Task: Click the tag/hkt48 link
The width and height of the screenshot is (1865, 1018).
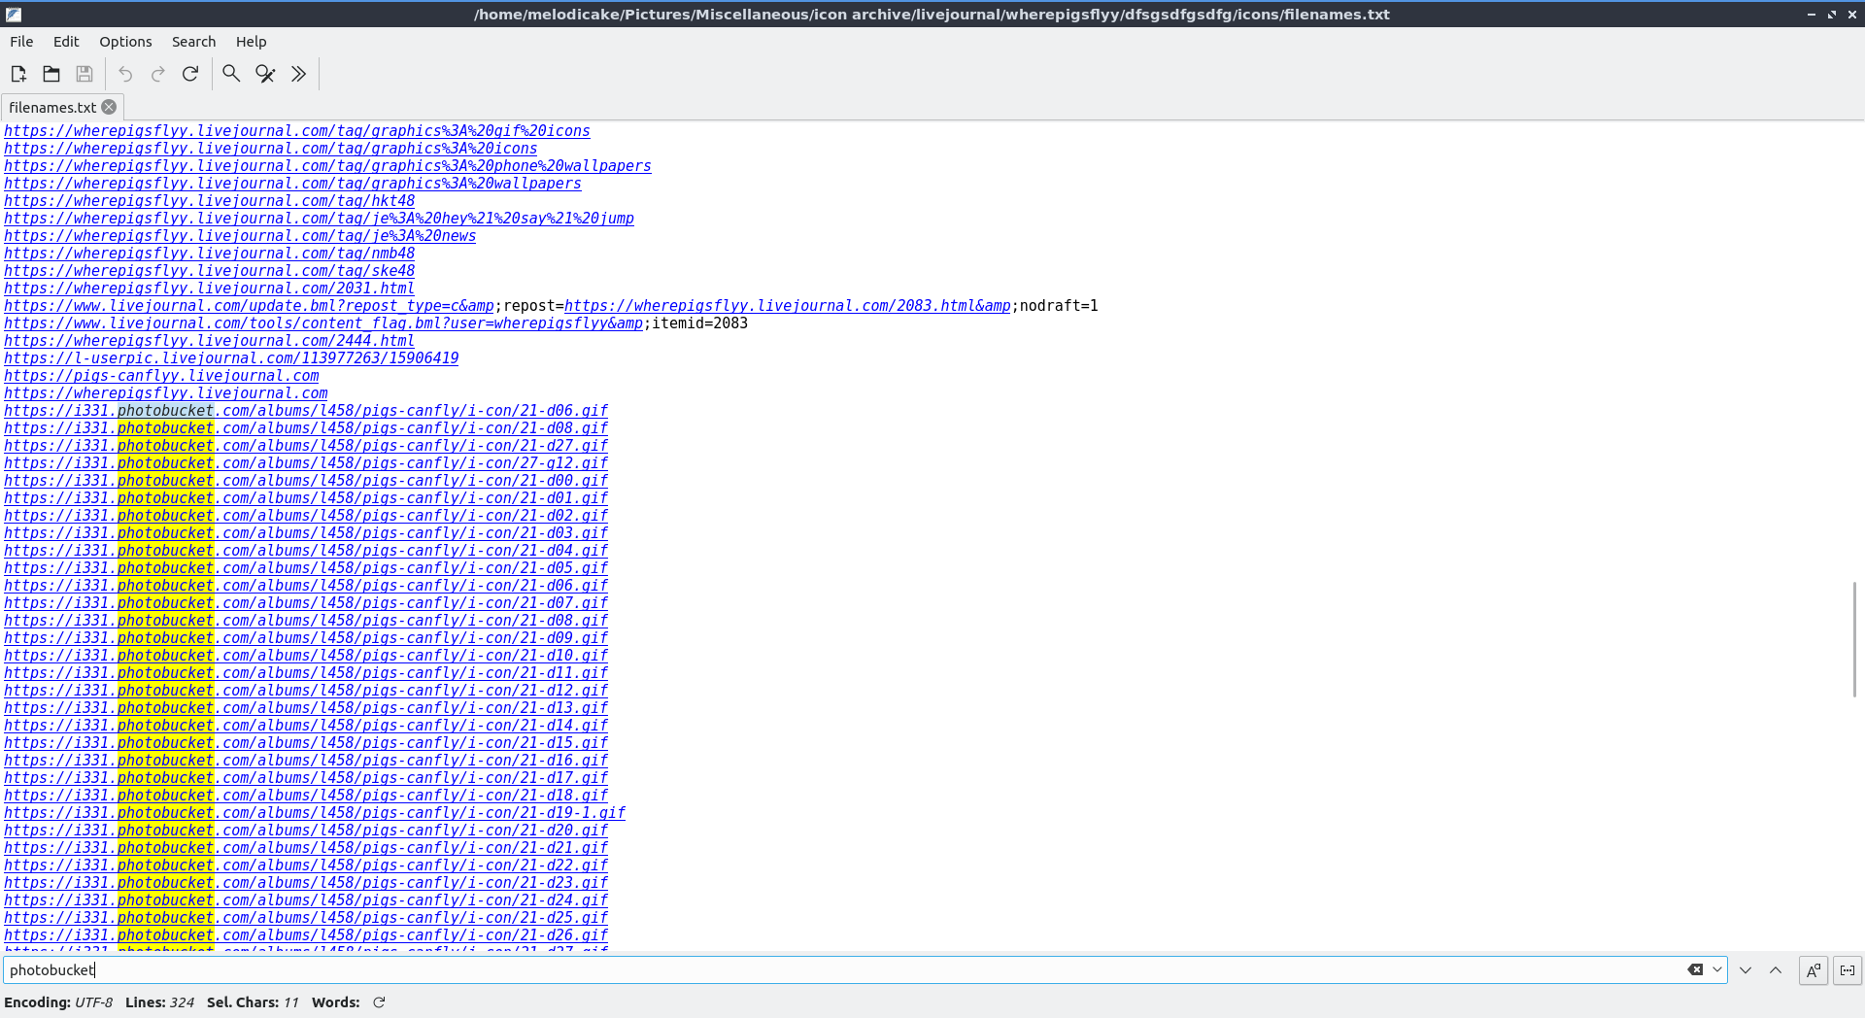Action: pyautogui.click(x=209, y=201)
